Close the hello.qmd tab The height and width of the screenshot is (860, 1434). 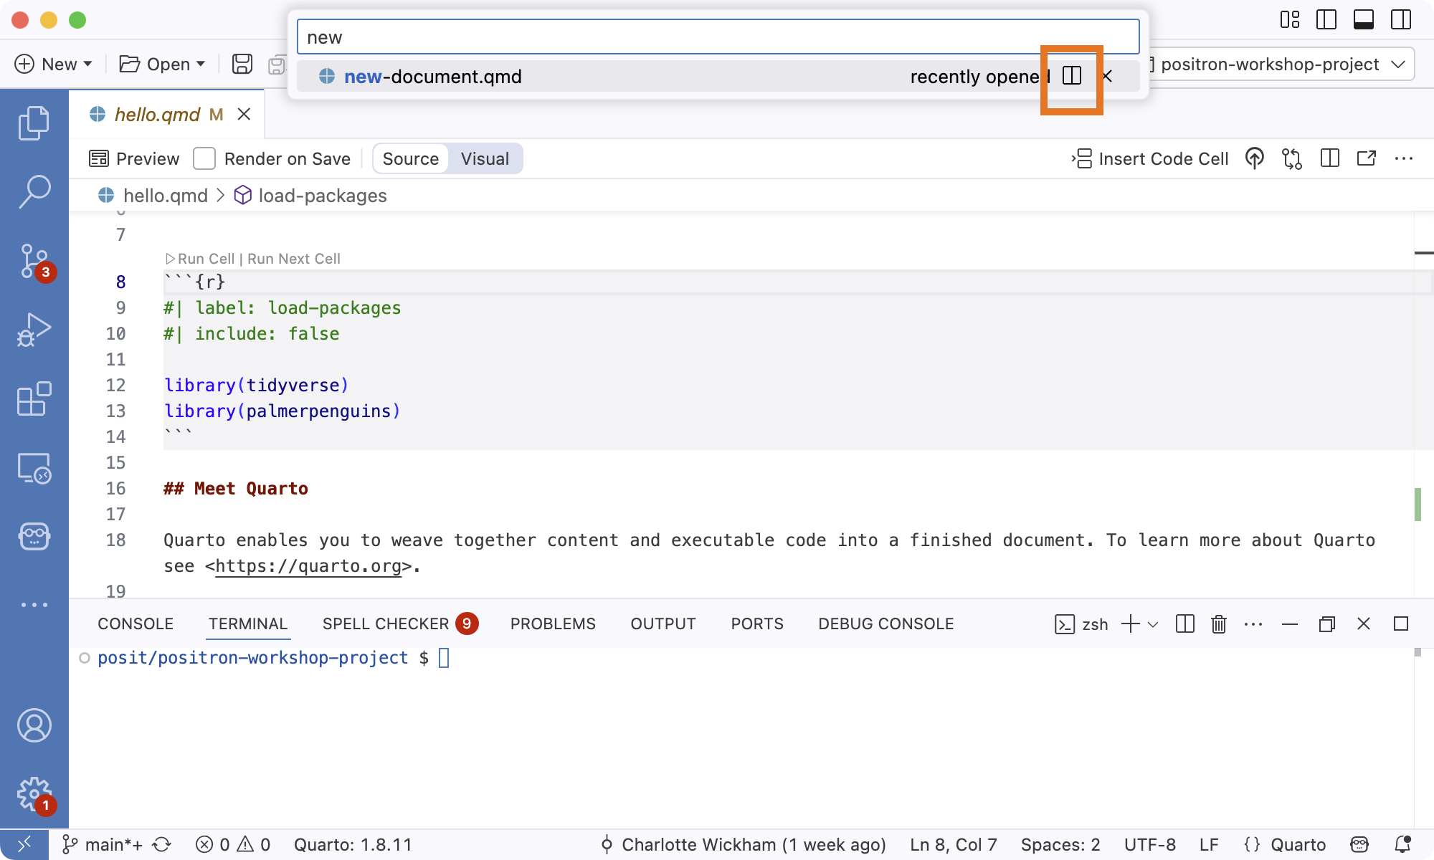[x=244, y=115]
